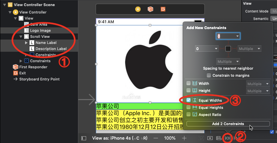Click the 9:41 AM status bar
Viewport: 277px width, 143px height.
(106, 22)
